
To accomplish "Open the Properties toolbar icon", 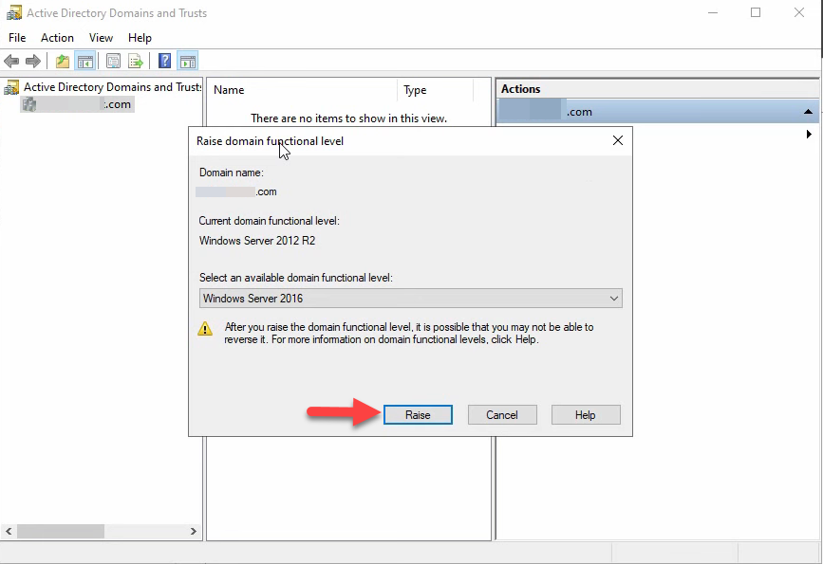I will pyautogui.click(x=113, y=62).
